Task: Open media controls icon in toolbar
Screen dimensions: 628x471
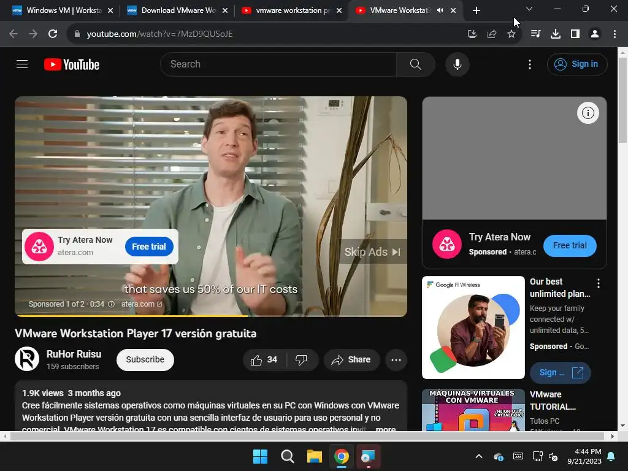Action: pos(535,34)
